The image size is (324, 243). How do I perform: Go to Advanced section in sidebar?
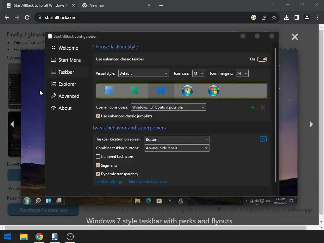tap(68, 96)
